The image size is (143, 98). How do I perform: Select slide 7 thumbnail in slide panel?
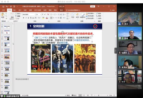pyautogui.click(x=7, y=63)
